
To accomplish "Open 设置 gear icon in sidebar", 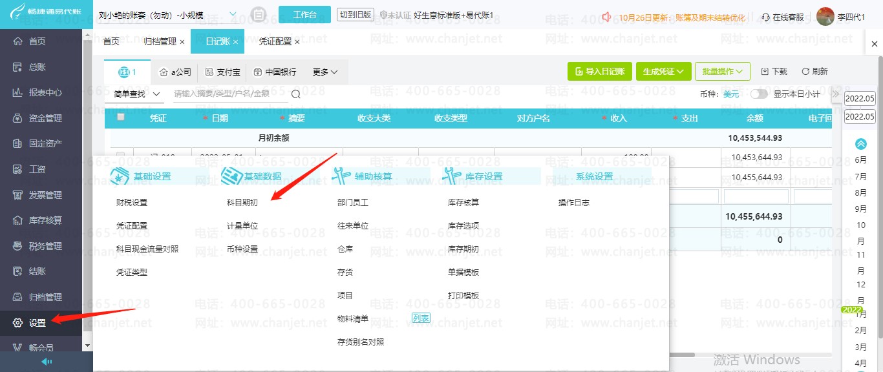I will (18, 323).
